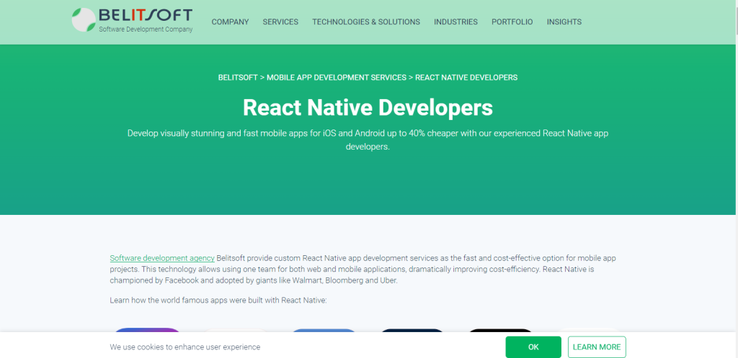The width and height of the screenshot is (738, 358).
Task: Open the Company menu
Action: [x=230, y=22]
